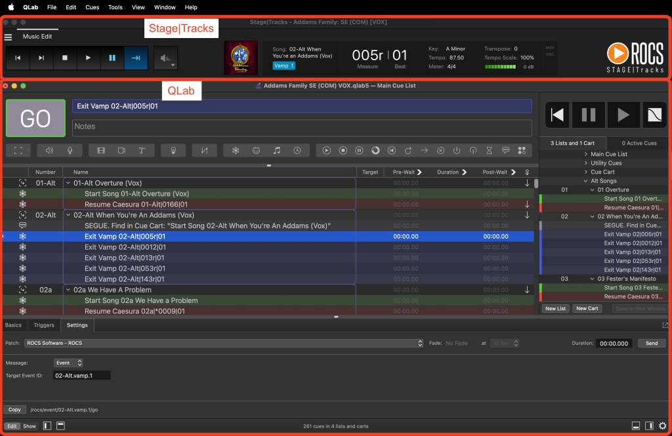Click the QLab fade-all curve button
The width and height of the screenshot is (672, 436).
[x=654, y=115]
